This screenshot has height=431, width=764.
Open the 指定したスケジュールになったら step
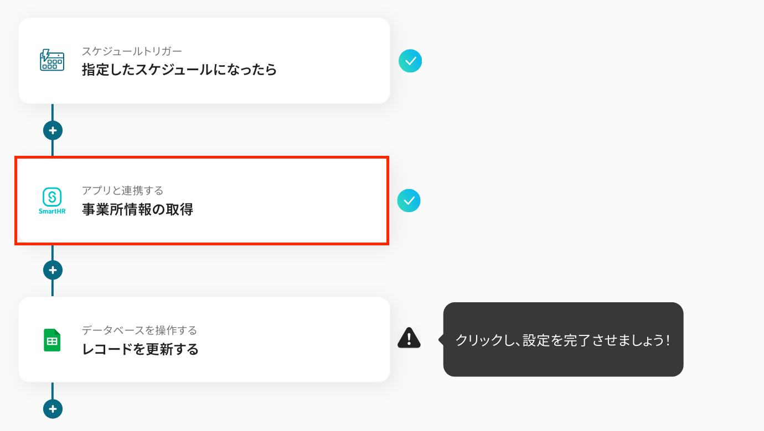(x=179, y=70)
